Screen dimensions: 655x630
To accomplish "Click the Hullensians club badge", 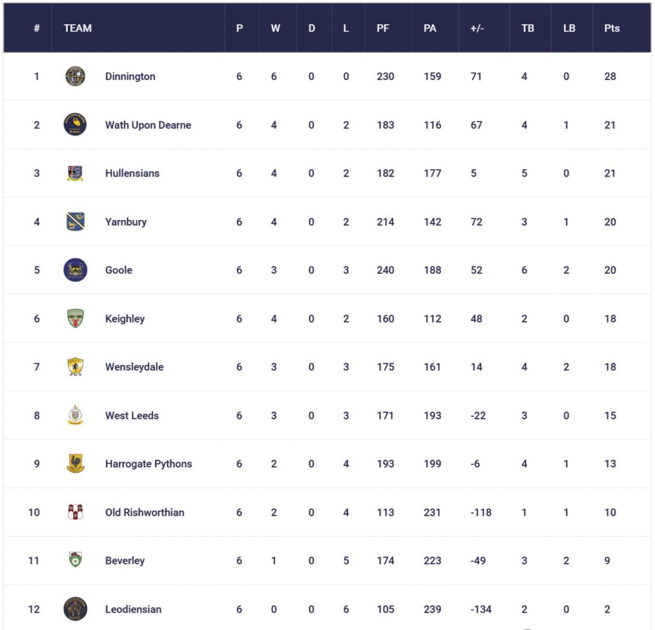I will point(75,173).
